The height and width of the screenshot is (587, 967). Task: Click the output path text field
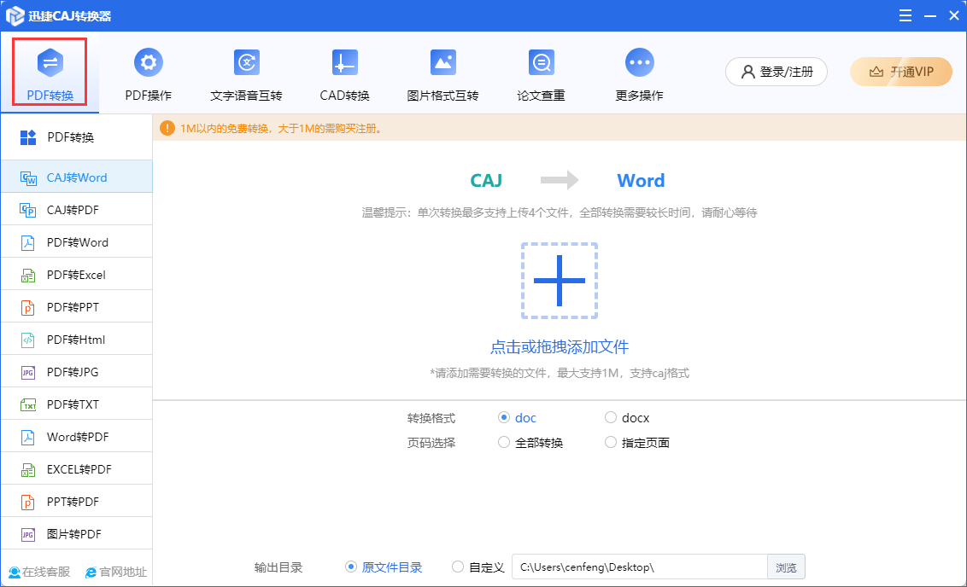pos(639,567)
